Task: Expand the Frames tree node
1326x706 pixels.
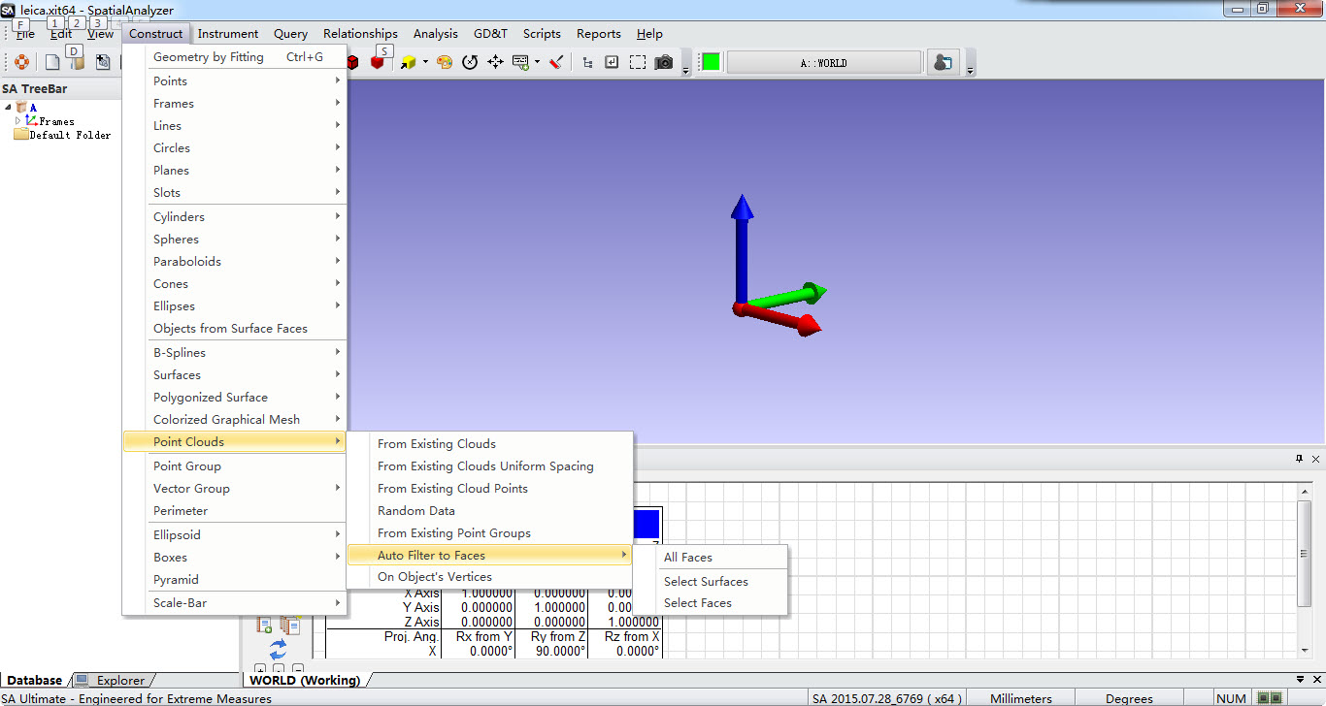Action: [17, 121]
